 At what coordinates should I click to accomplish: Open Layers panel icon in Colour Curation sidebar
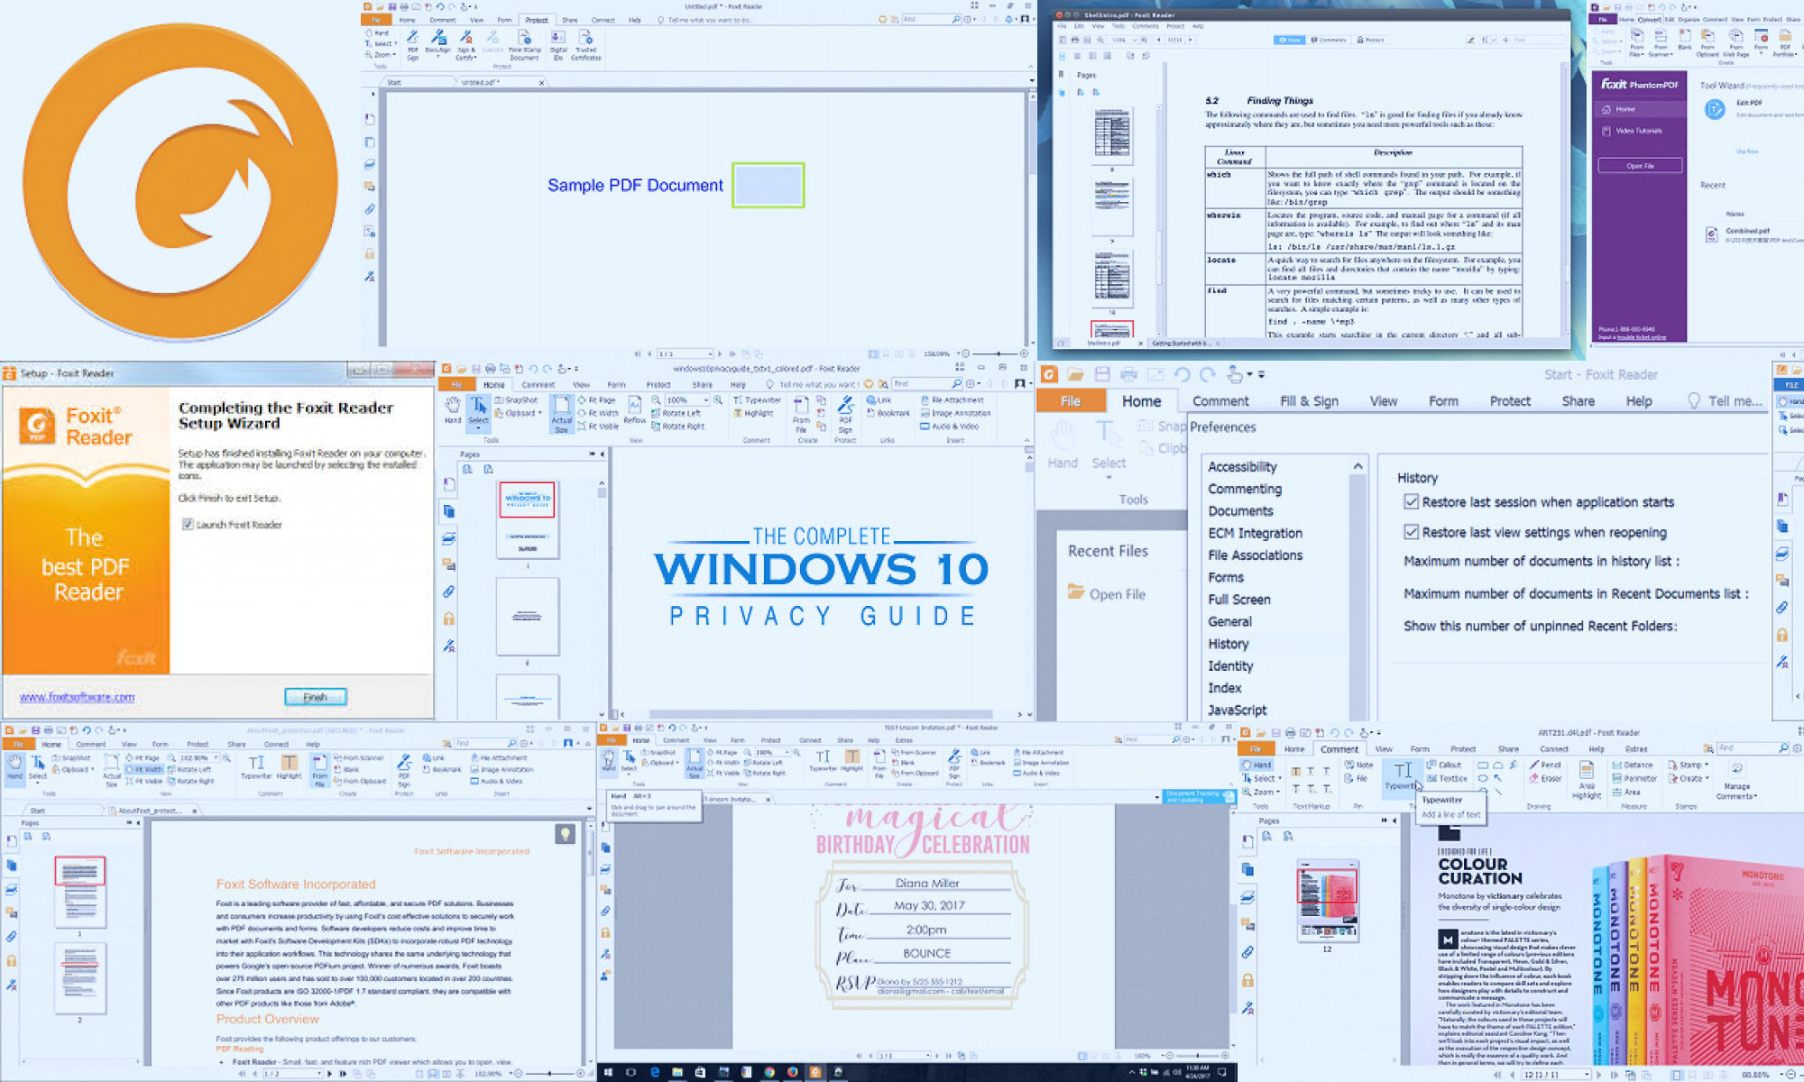(x=1247, y=896)
